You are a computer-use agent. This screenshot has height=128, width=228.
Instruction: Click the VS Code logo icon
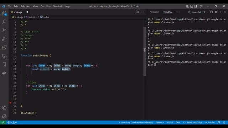(x=3, y=6)
